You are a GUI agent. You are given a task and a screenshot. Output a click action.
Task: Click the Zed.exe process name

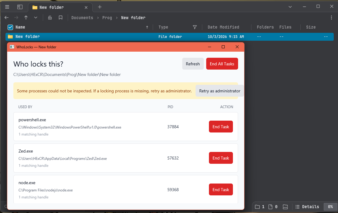(x=26, y=151)
